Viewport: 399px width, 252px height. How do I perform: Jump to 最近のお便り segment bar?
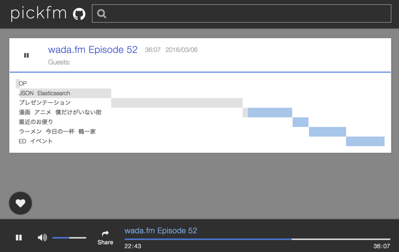tap(300, 122)
